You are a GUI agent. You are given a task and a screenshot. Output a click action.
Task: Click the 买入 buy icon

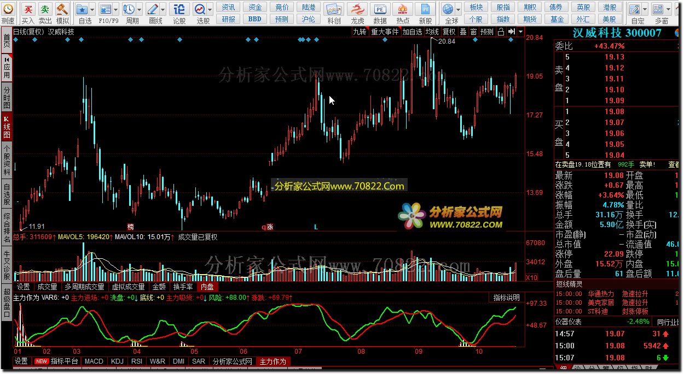28,9
